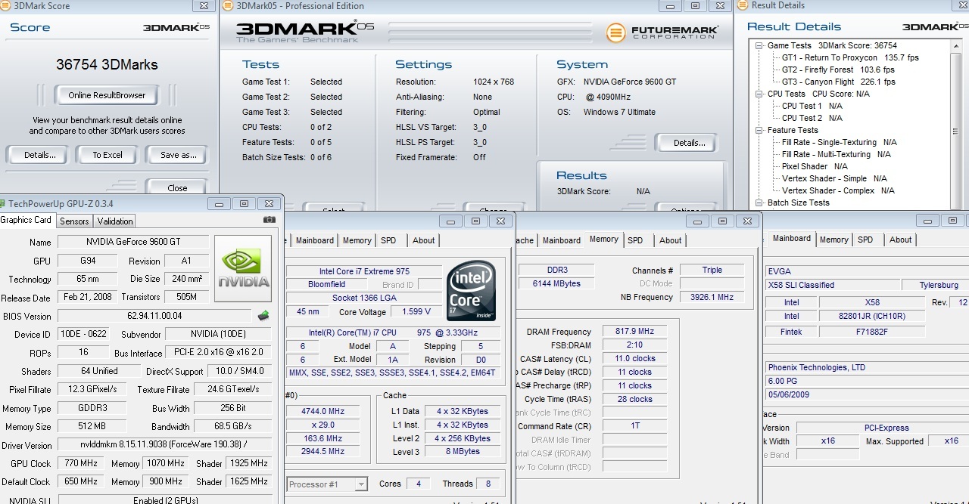Click the Futuremark Corporation logo

[662, 33]
